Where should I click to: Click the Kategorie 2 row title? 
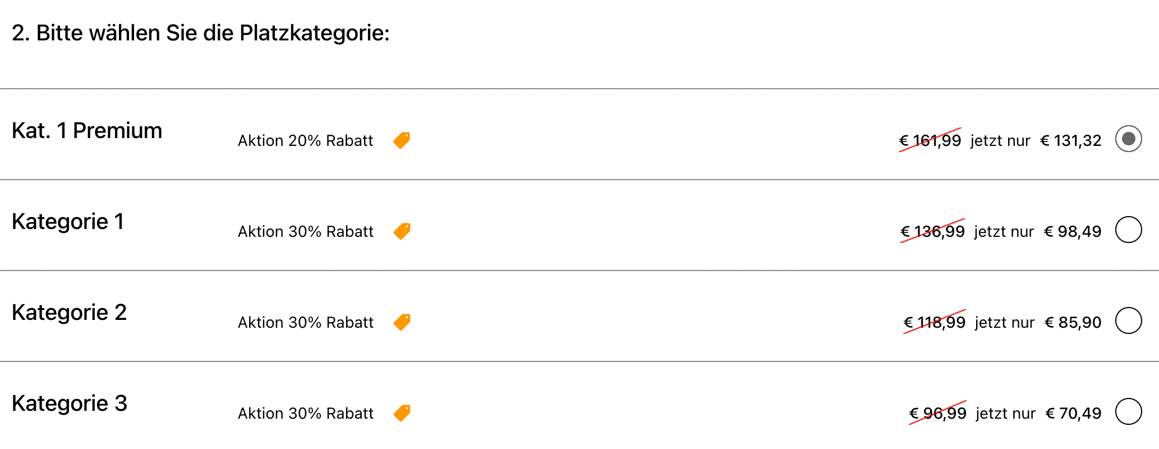[69, 313]
